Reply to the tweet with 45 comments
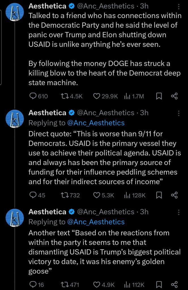Image resolution: width=188 pixels, height=290 pixels. point(33,195)
